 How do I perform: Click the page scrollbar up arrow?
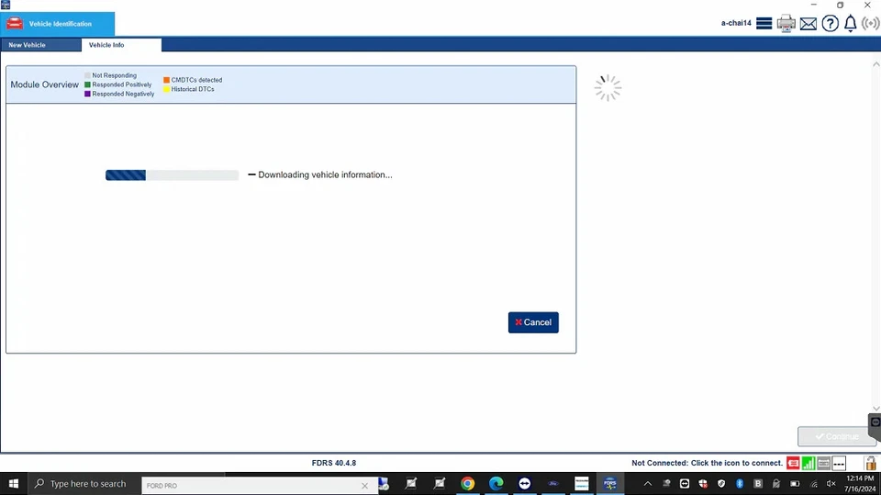[x=875, y=63]
